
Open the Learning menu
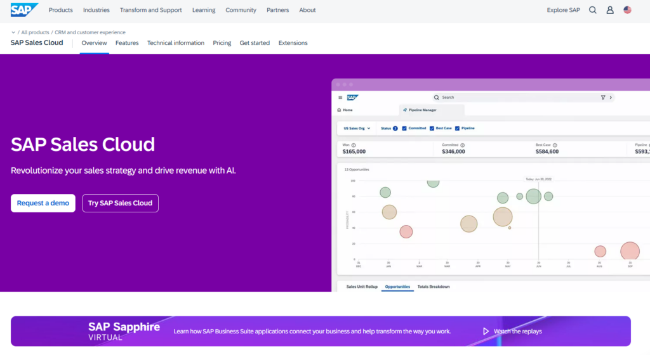pos(204,10)
